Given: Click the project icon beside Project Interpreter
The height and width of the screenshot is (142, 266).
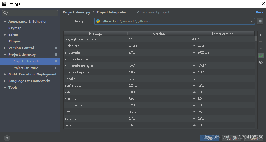Looking at the screenshot, I should point(56,61).
